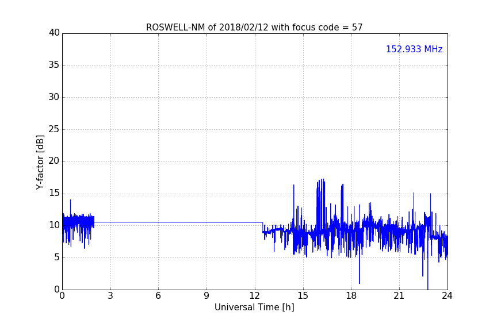Click the y-axis tick label '15'
Image resolution: width=497 pixels, height=331 pixels.
[x=54, y=193]
